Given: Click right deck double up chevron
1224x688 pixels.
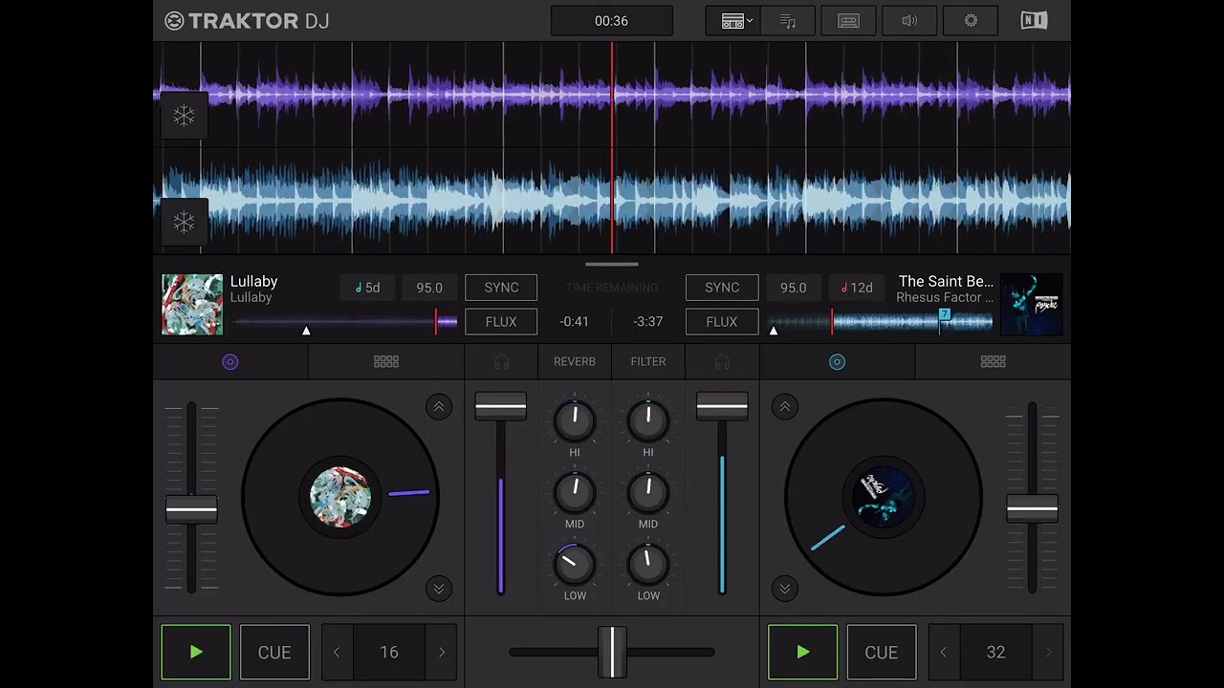Looking at the screenshot, I should (785, 407).
